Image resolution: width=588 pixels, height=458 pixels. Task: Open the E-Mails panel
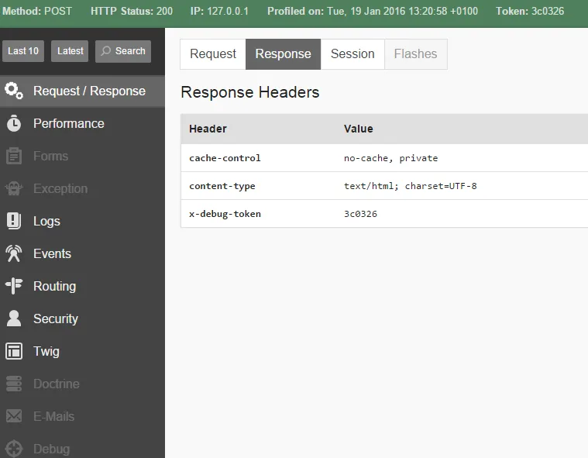(x=82, y=416)
